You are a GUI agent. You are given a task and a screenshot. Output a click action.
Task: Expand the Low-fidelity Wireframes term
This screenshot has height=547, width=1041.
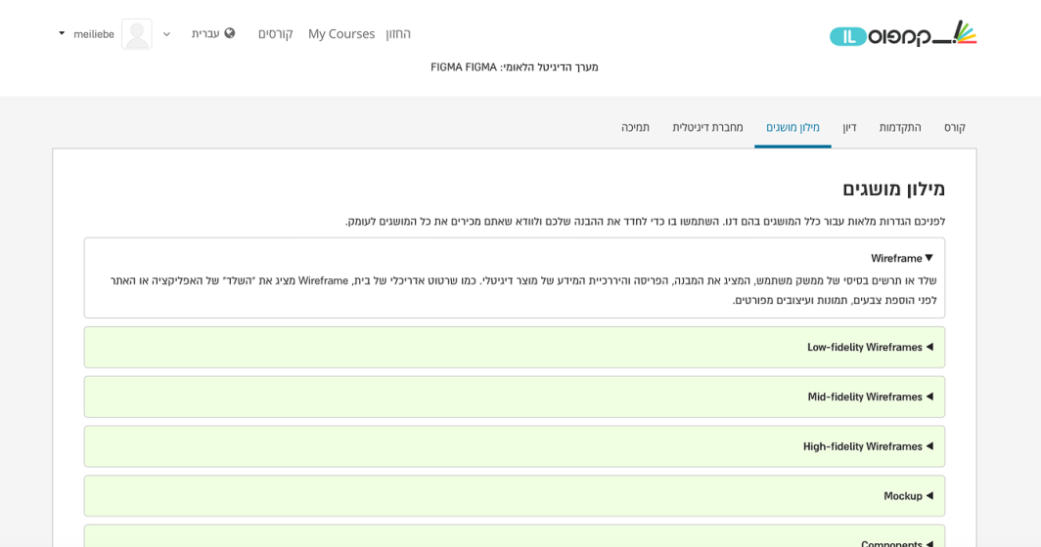coord(869,347)
